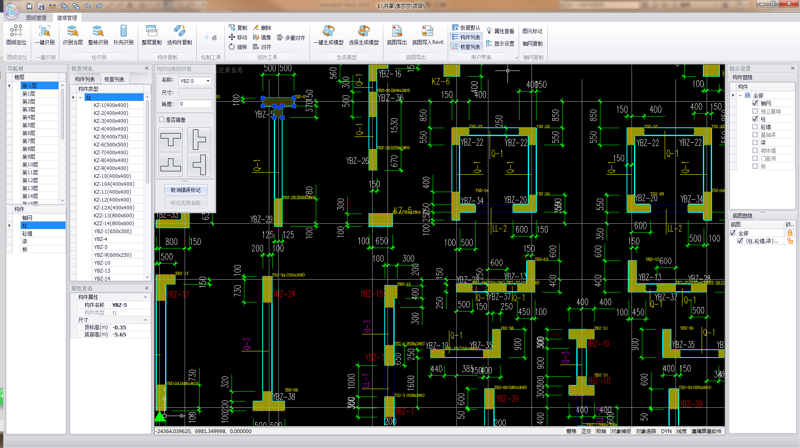Image resolution: width=800 pixels, height=448 pixels.
Task: Click the 标记无用名称 button
Action: point(185,203)
